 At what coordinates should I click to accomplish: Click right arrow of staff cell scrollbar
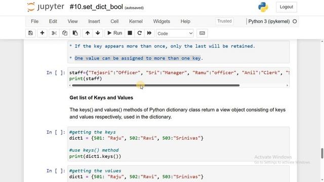[287, 85]
